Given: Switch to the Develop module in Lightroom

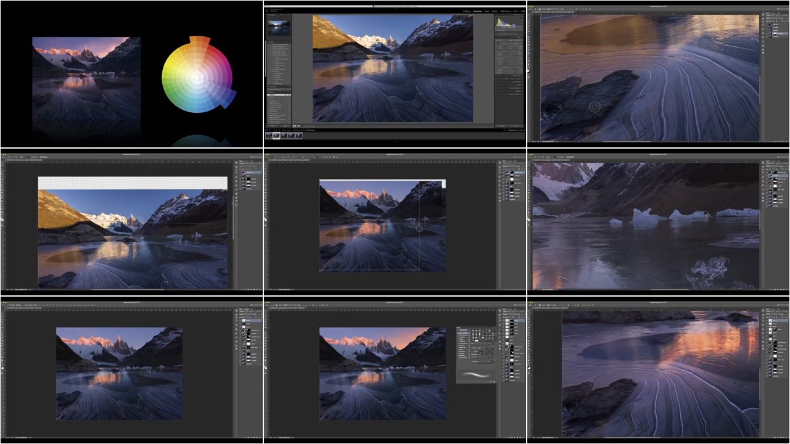Looking at the screenshot, I should coord(477,11).
